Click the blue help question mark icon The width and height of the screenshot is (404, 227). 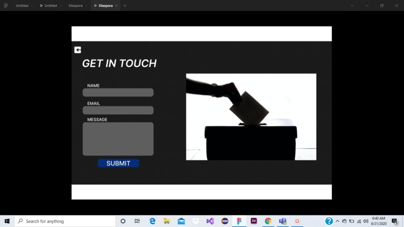coord(329,221)
